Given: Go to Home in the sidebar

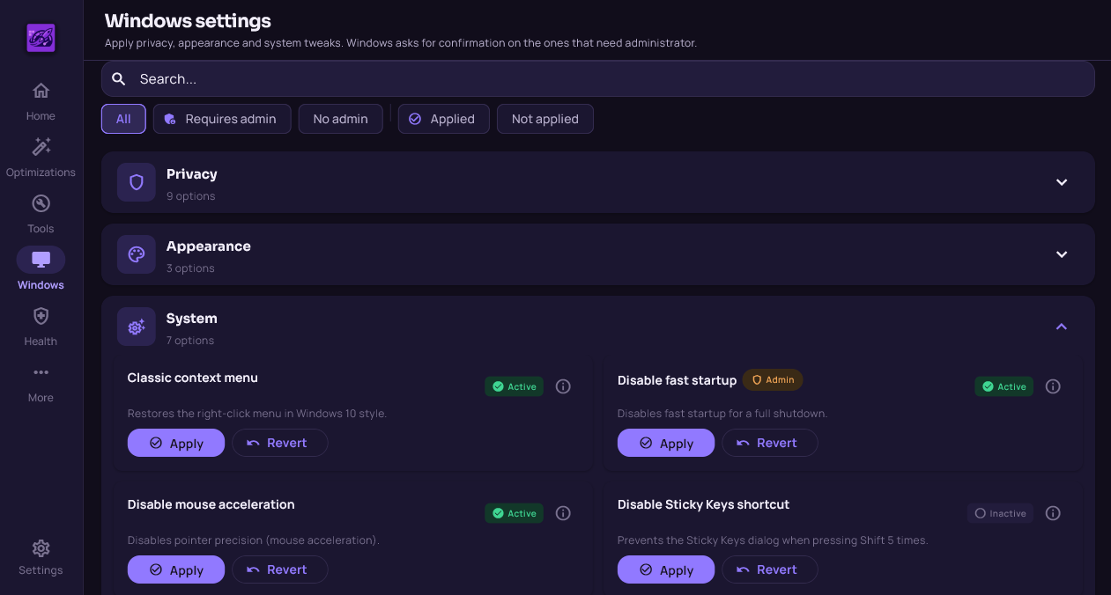Looking at the screenshot, I should pos(41,102).
